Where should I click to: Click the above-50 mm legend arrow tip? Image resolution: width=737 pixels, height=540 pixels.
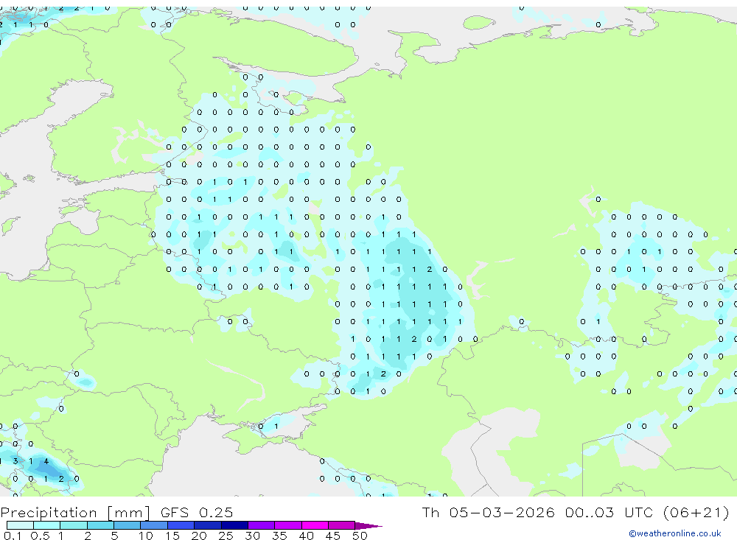[369, 526]
